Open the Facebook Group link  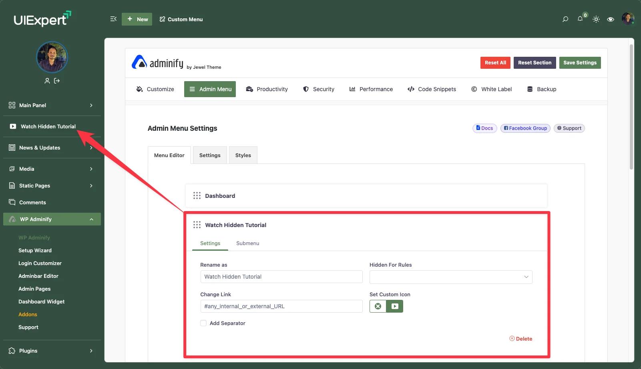[x=525, y=128]
